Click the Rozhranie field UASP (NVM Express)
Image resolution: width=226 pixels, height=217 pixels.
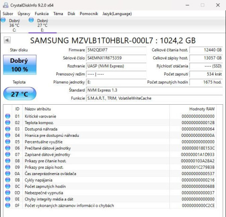116,66
